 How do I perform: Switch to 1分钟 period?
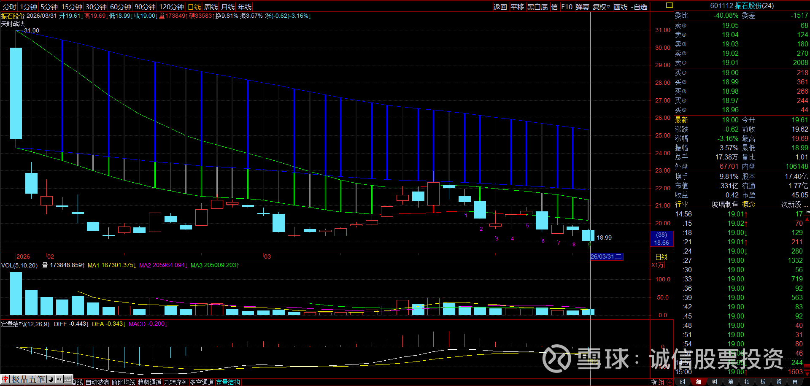click(x=29, y=7)
